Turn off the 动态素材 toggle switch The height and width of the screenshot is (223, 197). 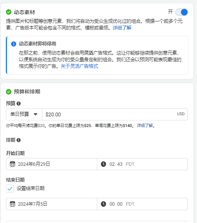(182, 12)
